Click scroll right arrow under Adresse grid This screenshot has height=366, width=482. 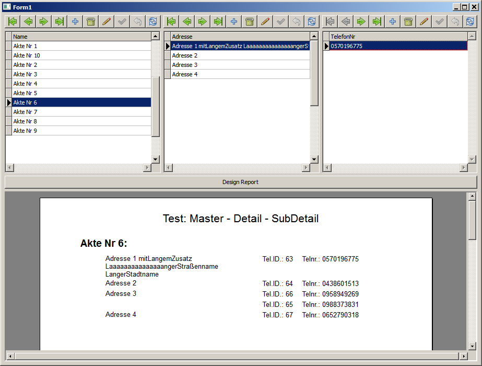306,168
